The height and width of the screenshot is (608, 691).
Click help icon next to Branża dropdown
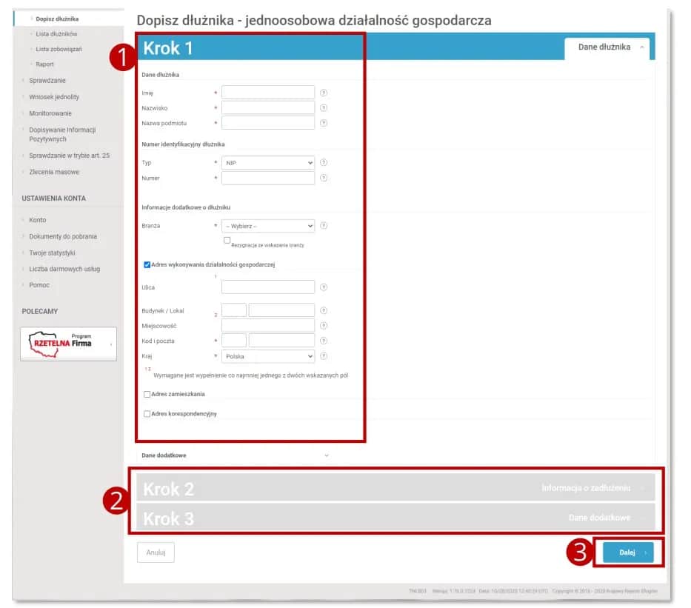point(324,226)
